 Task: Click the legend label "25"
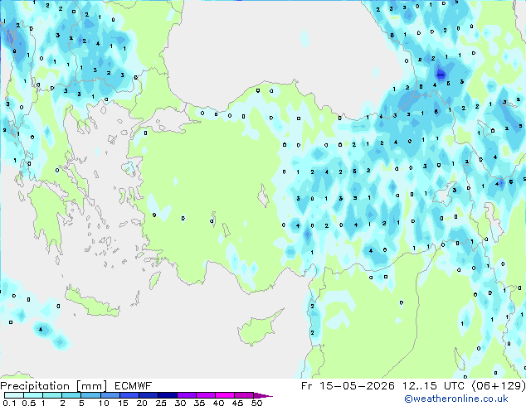(x=161, y=403)
